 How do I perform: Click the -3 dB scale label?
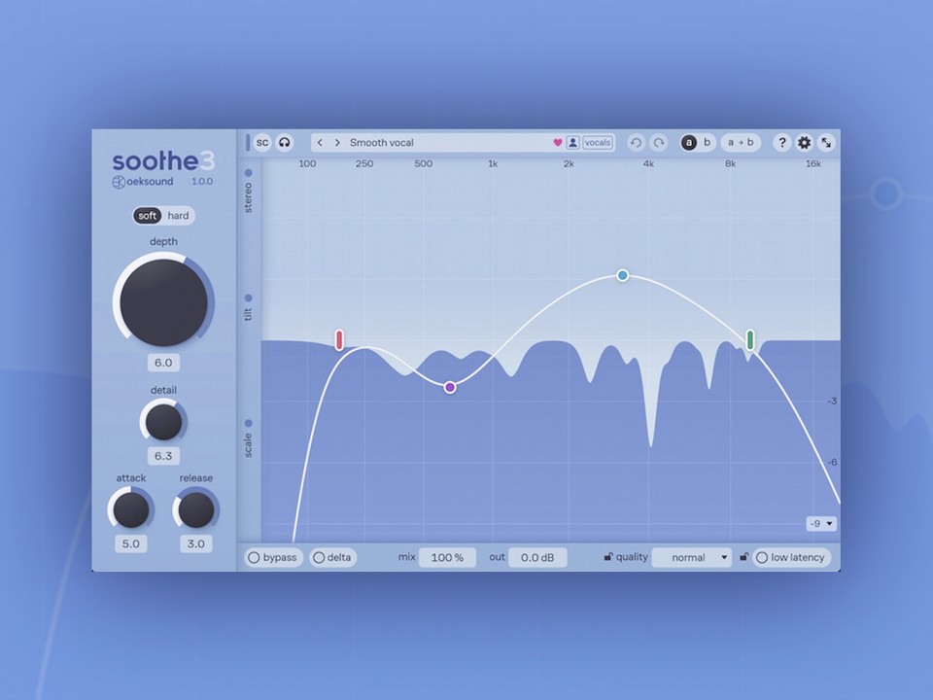tap(832, 402)
